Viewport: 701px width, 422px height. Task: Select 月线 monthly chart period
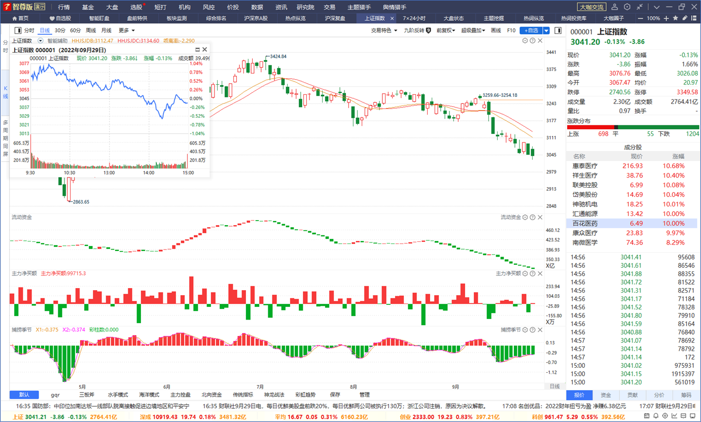pyautogui.click(x=106, y=30)
